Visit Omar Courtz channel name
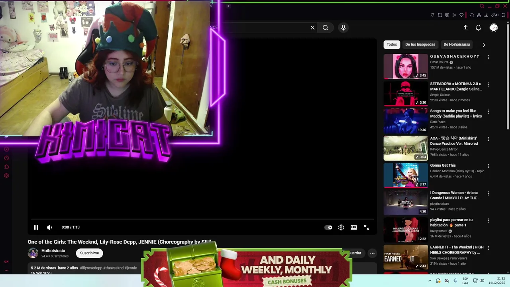 pos(439,62)
